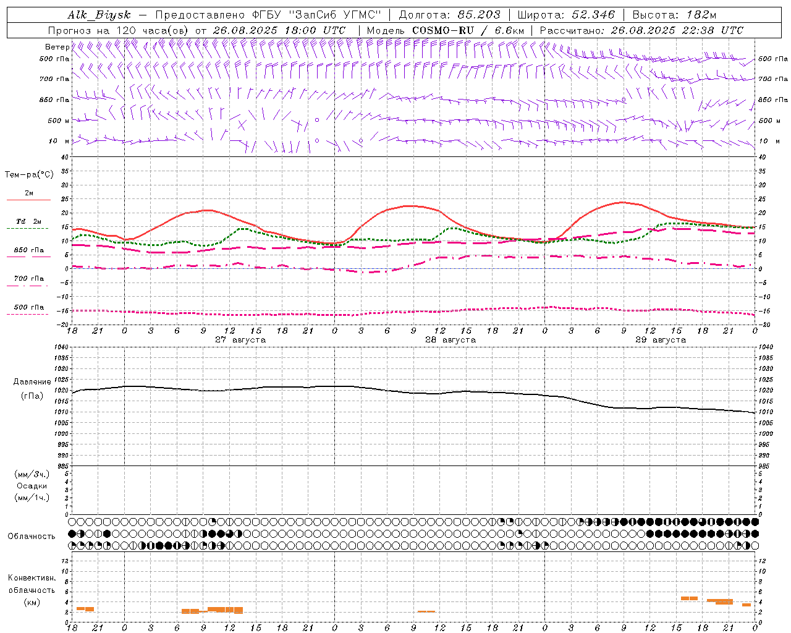Image resolution: width=791 pixels, height=633 pixels.
Task: Click the 'Ветер' wind panel label
Action: coord(57,47)
